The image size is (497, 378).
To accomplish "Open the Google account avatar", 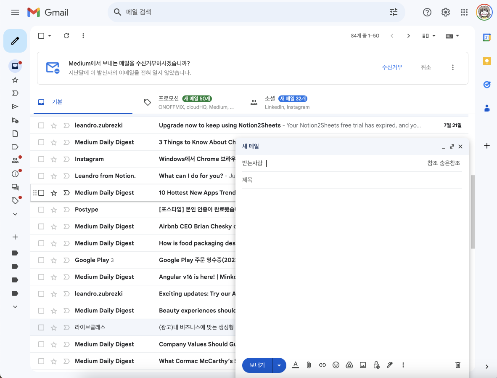I will pos(484,12).
